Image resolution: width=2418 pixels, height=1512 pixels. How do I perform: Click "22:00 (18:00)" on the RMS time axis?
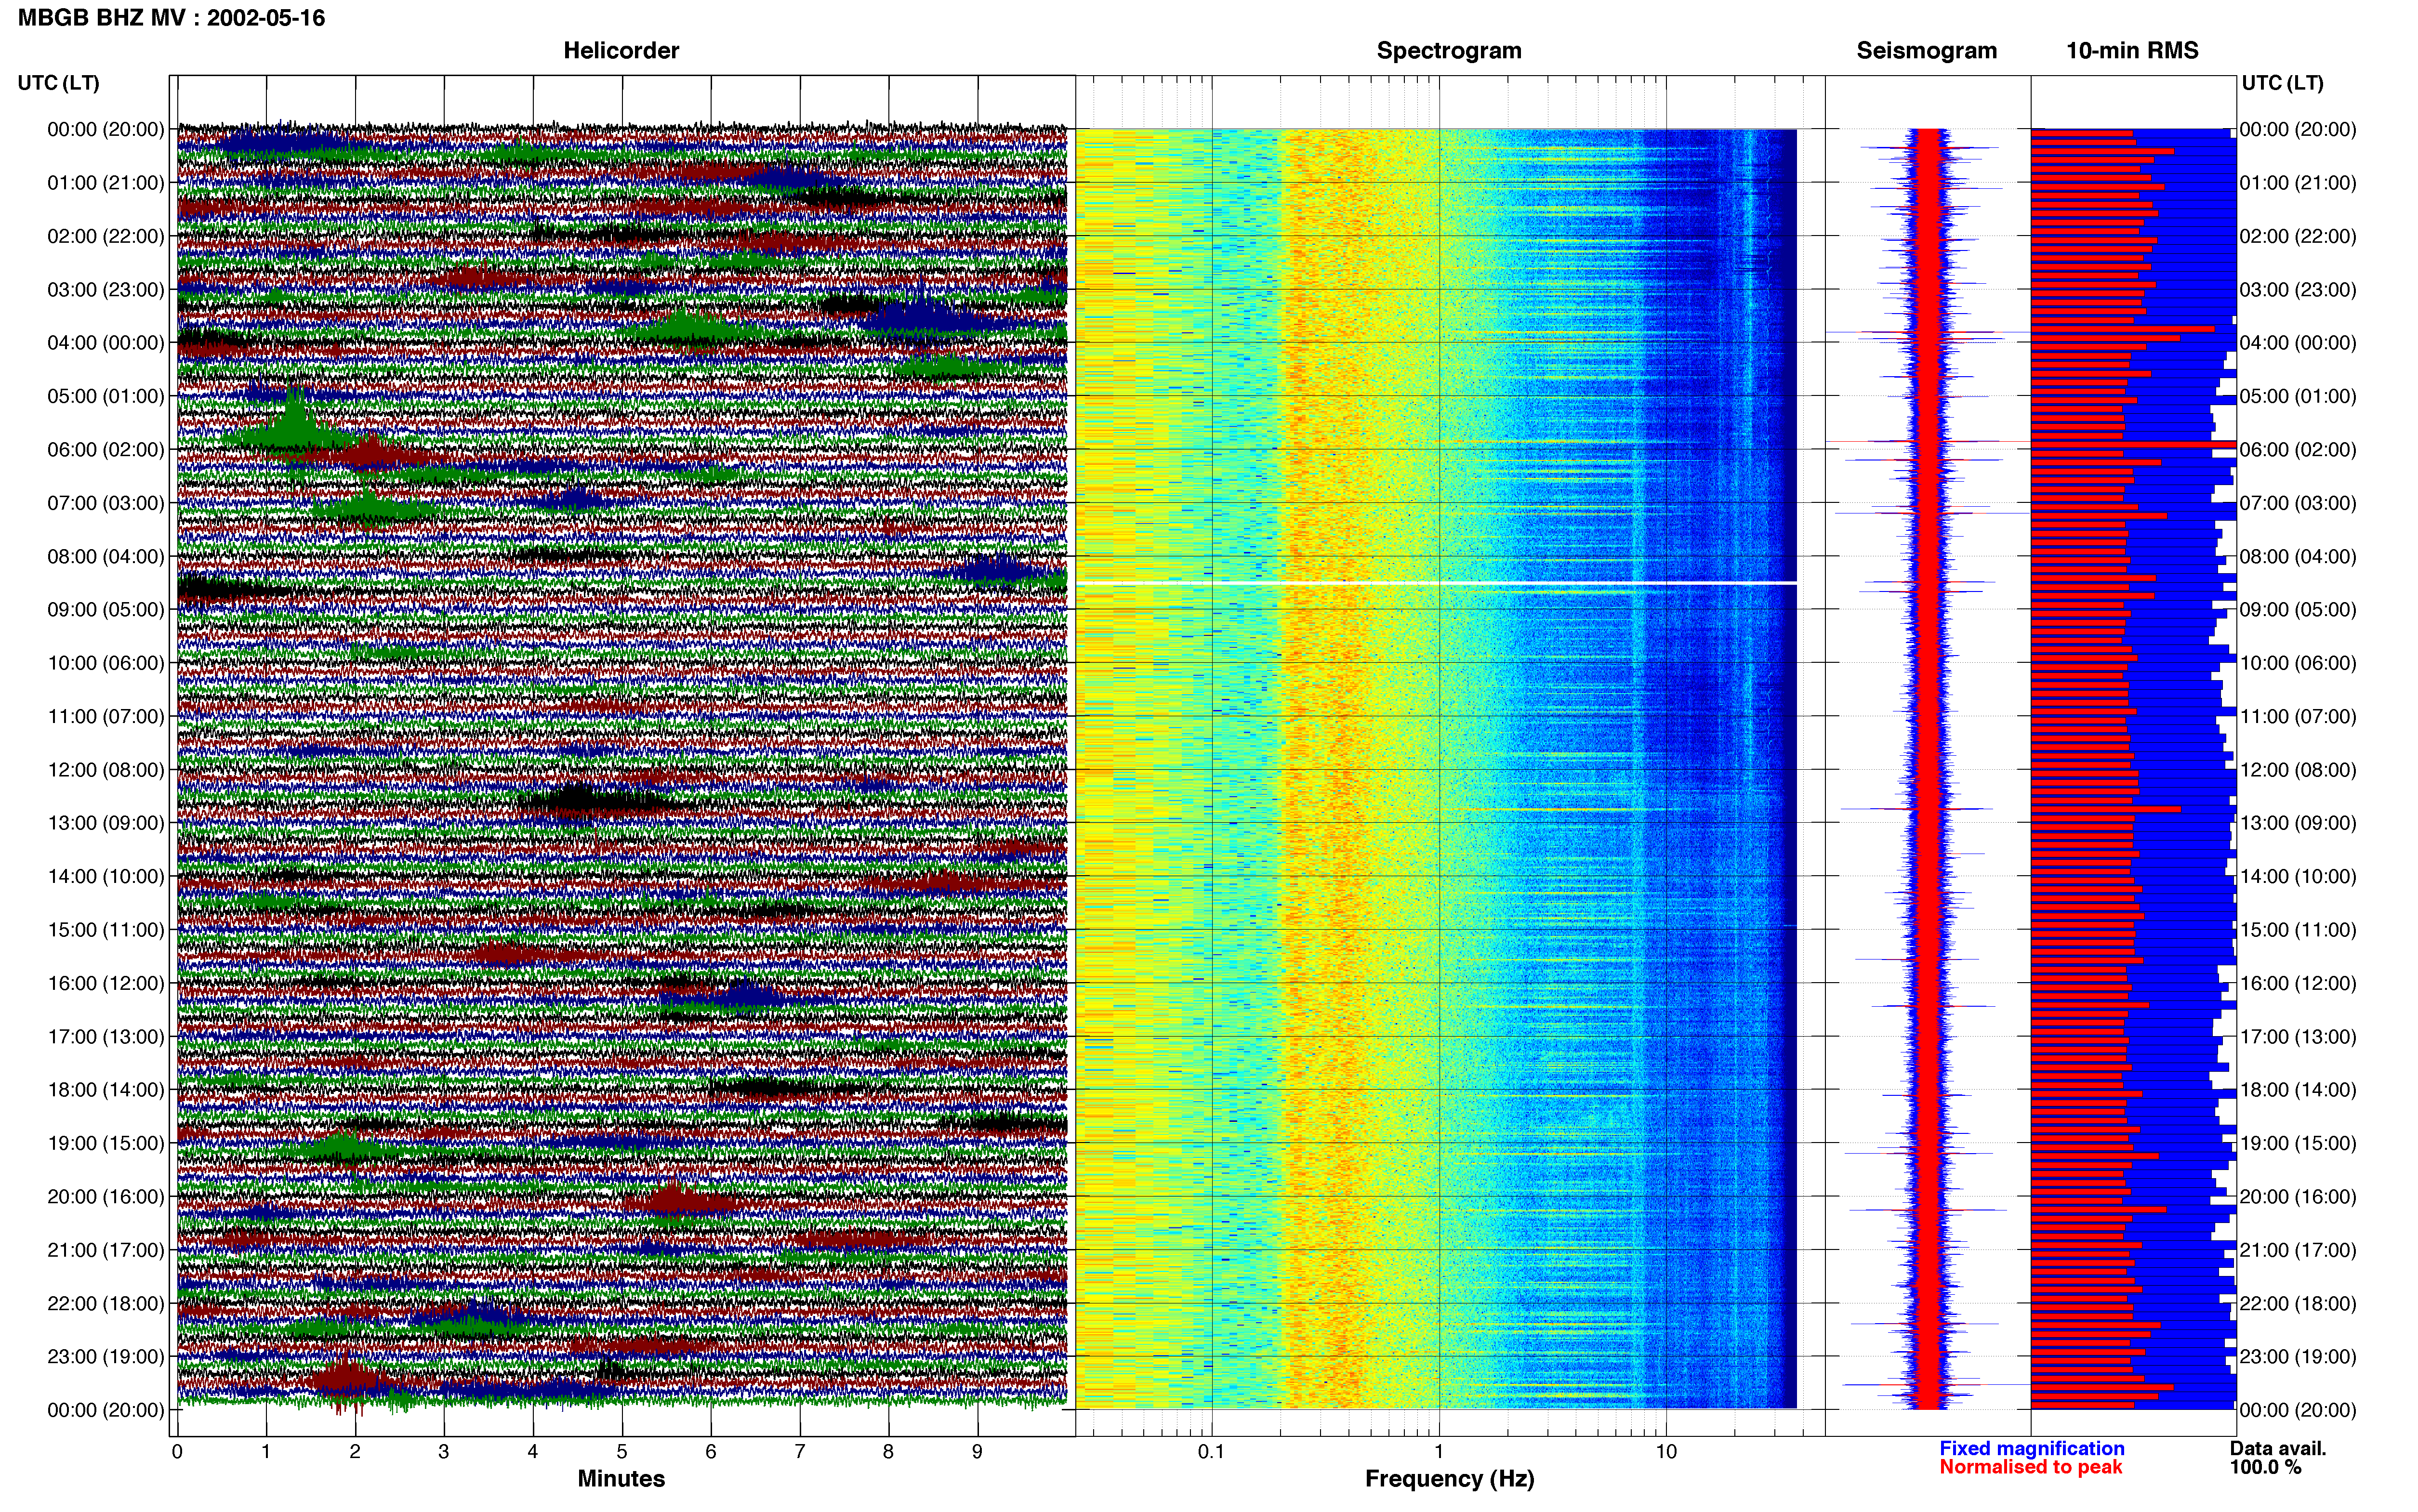(x=2298, y=1303)
